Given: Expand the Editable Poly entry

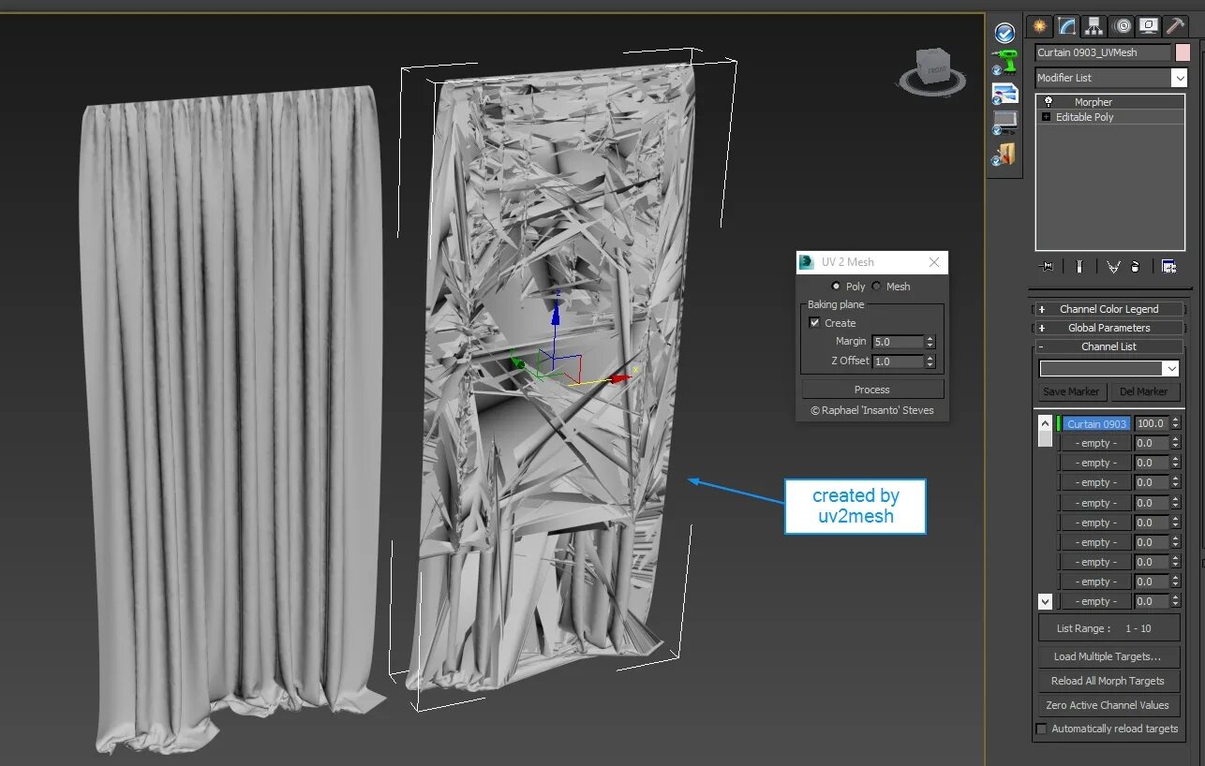Looking at the screenshot, I should point(1046,117).
